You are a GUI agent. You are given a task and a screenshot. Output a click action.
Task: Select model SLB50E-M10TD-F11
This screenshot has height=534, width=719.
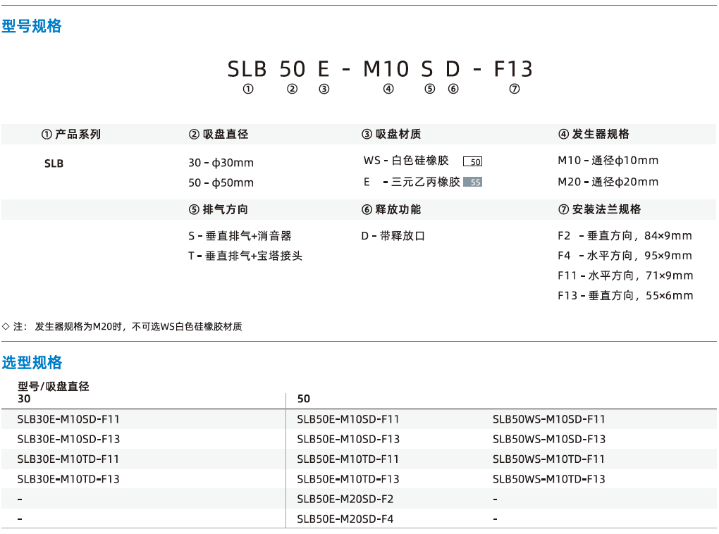pos(348,459)
